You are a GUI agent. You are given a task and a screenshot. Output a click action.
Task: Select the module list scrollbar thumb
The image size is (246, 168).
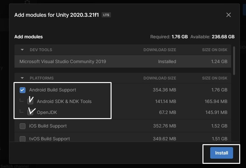pyautogui.click(x=234, y=61)
